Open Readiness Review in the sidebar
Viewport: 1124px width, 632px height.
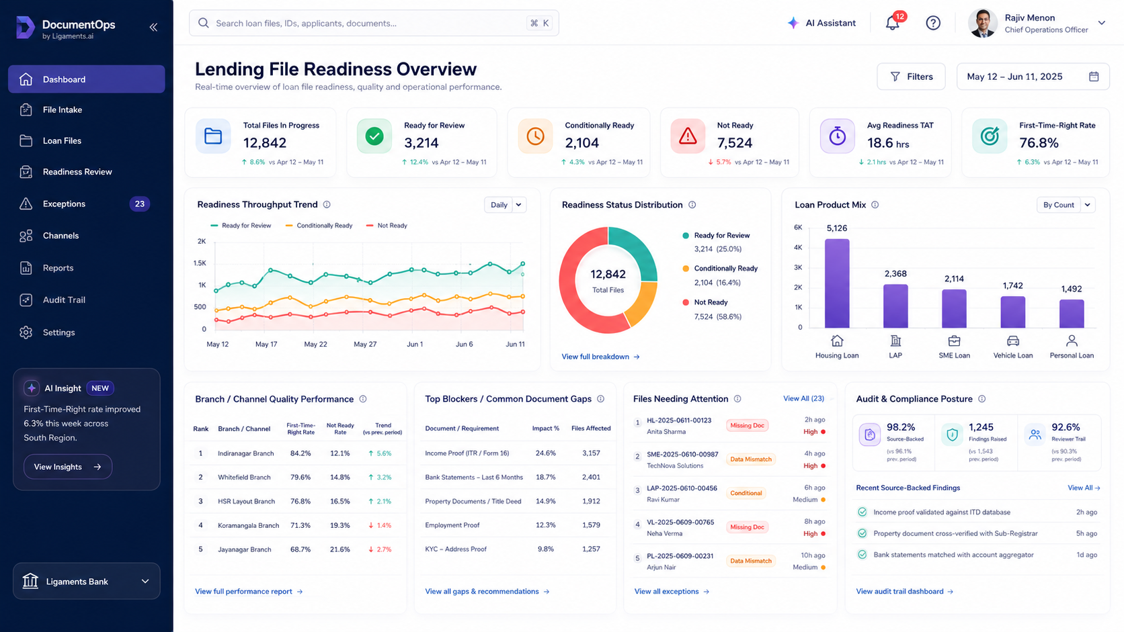[87, 172]
